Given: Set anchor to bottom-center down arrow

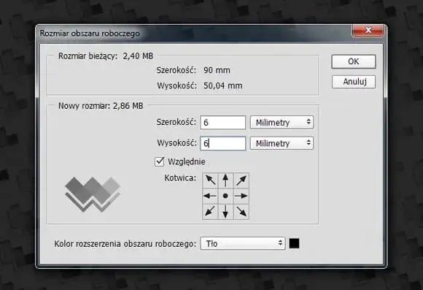Looking at the screenshot, I should (x=225, y=211).
